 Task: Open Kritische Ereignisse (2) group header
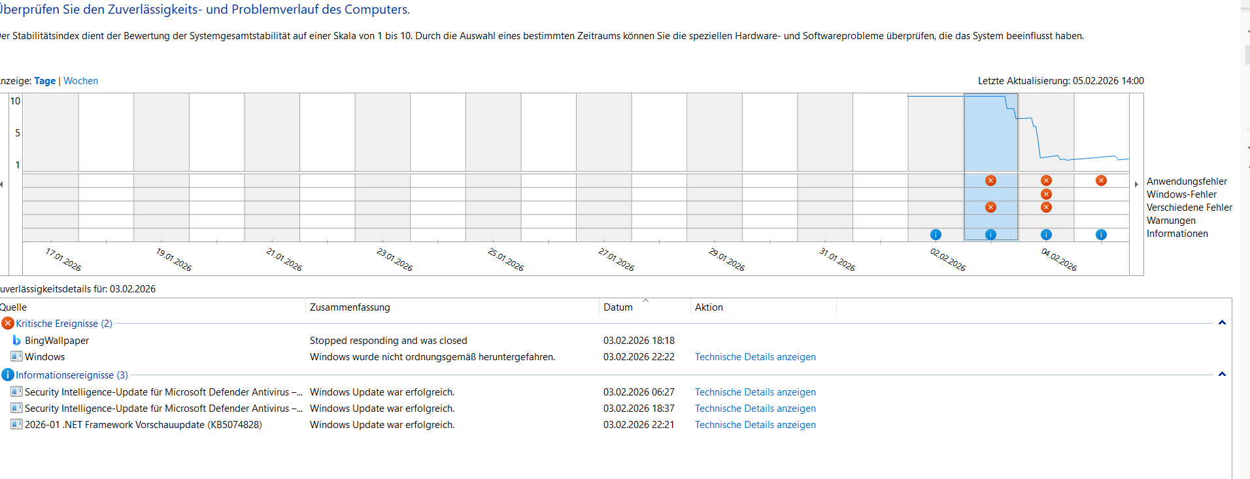64,324
